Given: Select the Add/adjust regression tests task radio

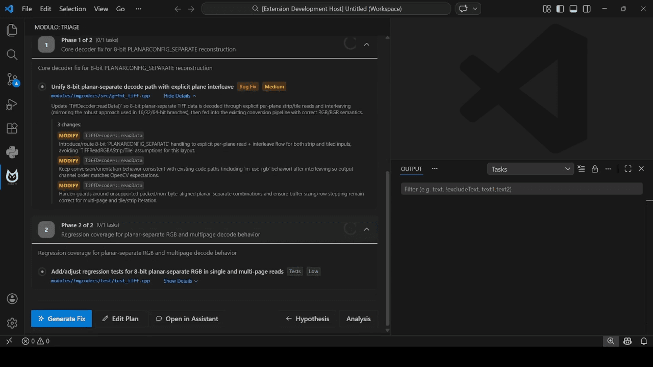Looking at the screenshot, I should tap(42, 272).
